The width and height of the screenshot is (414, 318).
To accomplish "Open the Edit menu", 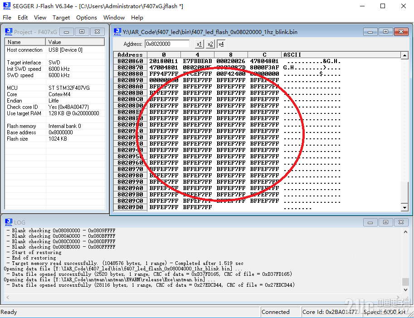I will tap(23, 17).
